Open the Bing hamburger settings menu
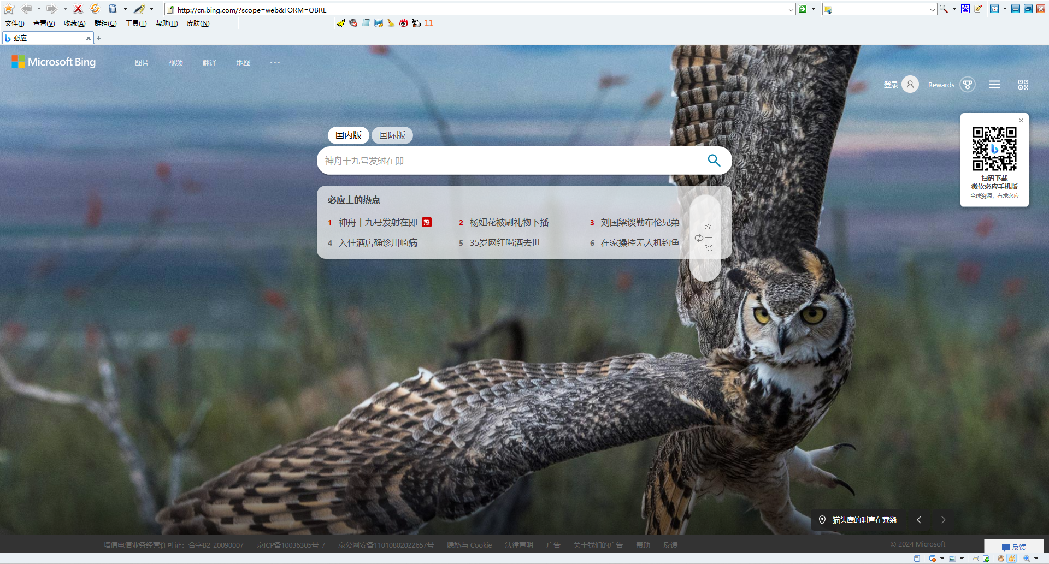The width and height of the screenshot is (1049, 564). [995, 85]
